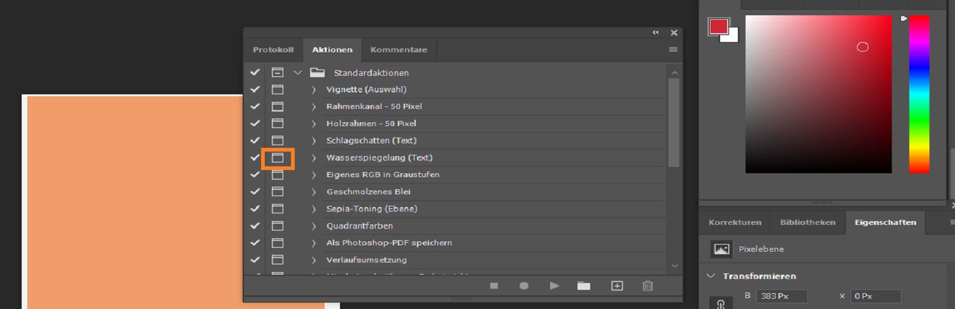Viewport: 955px width, 309px height.
Task: Click the actions list scrollbar thumb
Action: pyautogui.click(x=674, y=122)
